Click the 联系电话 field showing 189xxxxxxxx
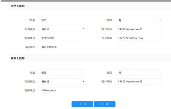Screen dimensions: 171x109 [x=62, y=90]
